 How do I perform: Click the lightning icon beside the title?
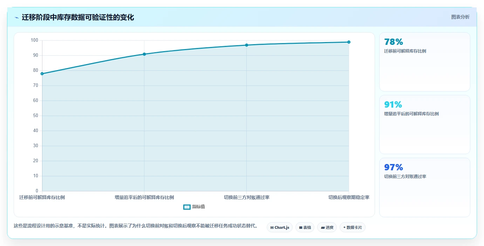[x=17, y=18]
